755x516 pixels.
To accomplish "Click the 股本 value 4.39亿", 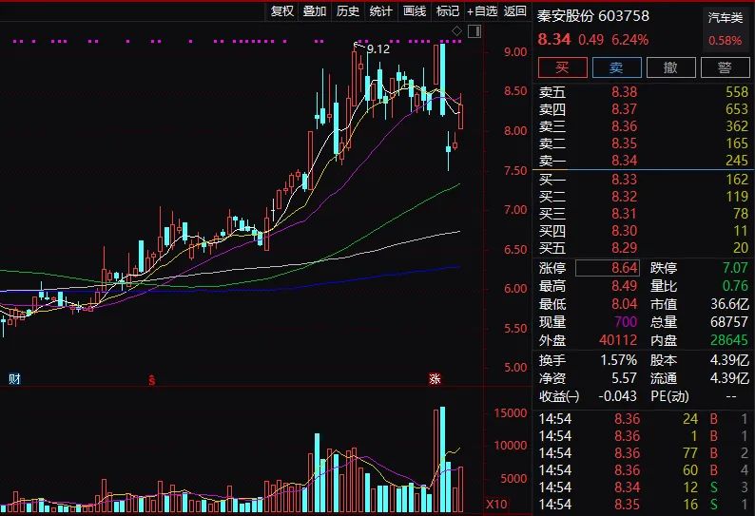I will (729, 360).
